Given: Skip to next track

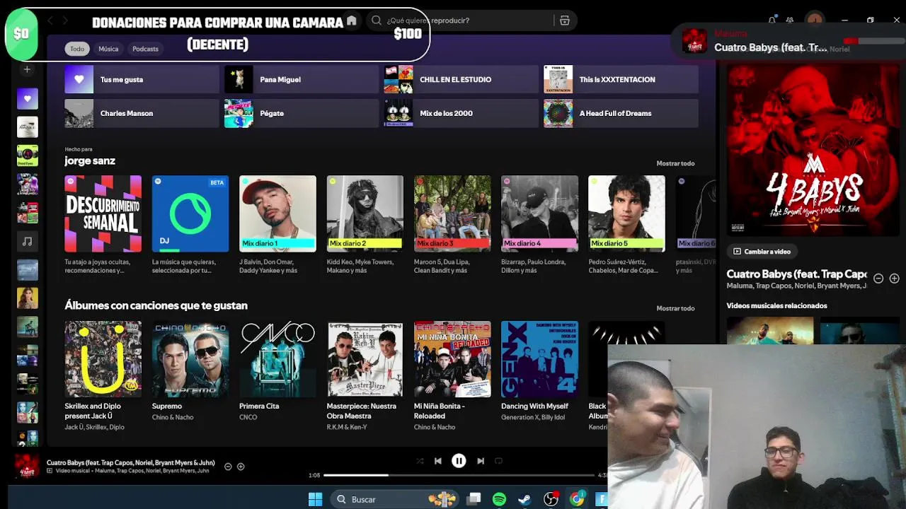Looking at the screenshot, I should 481,461.
